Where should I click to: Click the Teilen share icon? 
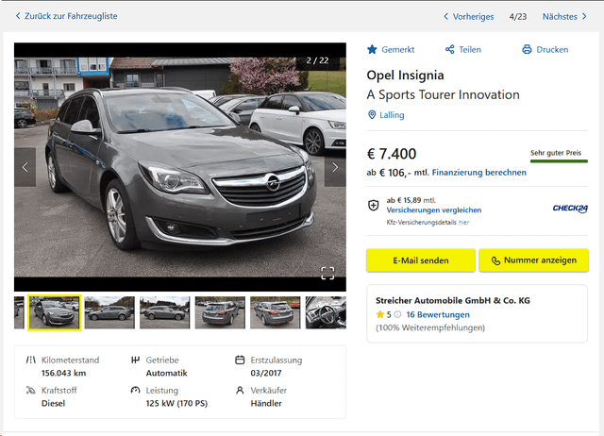point(449,49)
